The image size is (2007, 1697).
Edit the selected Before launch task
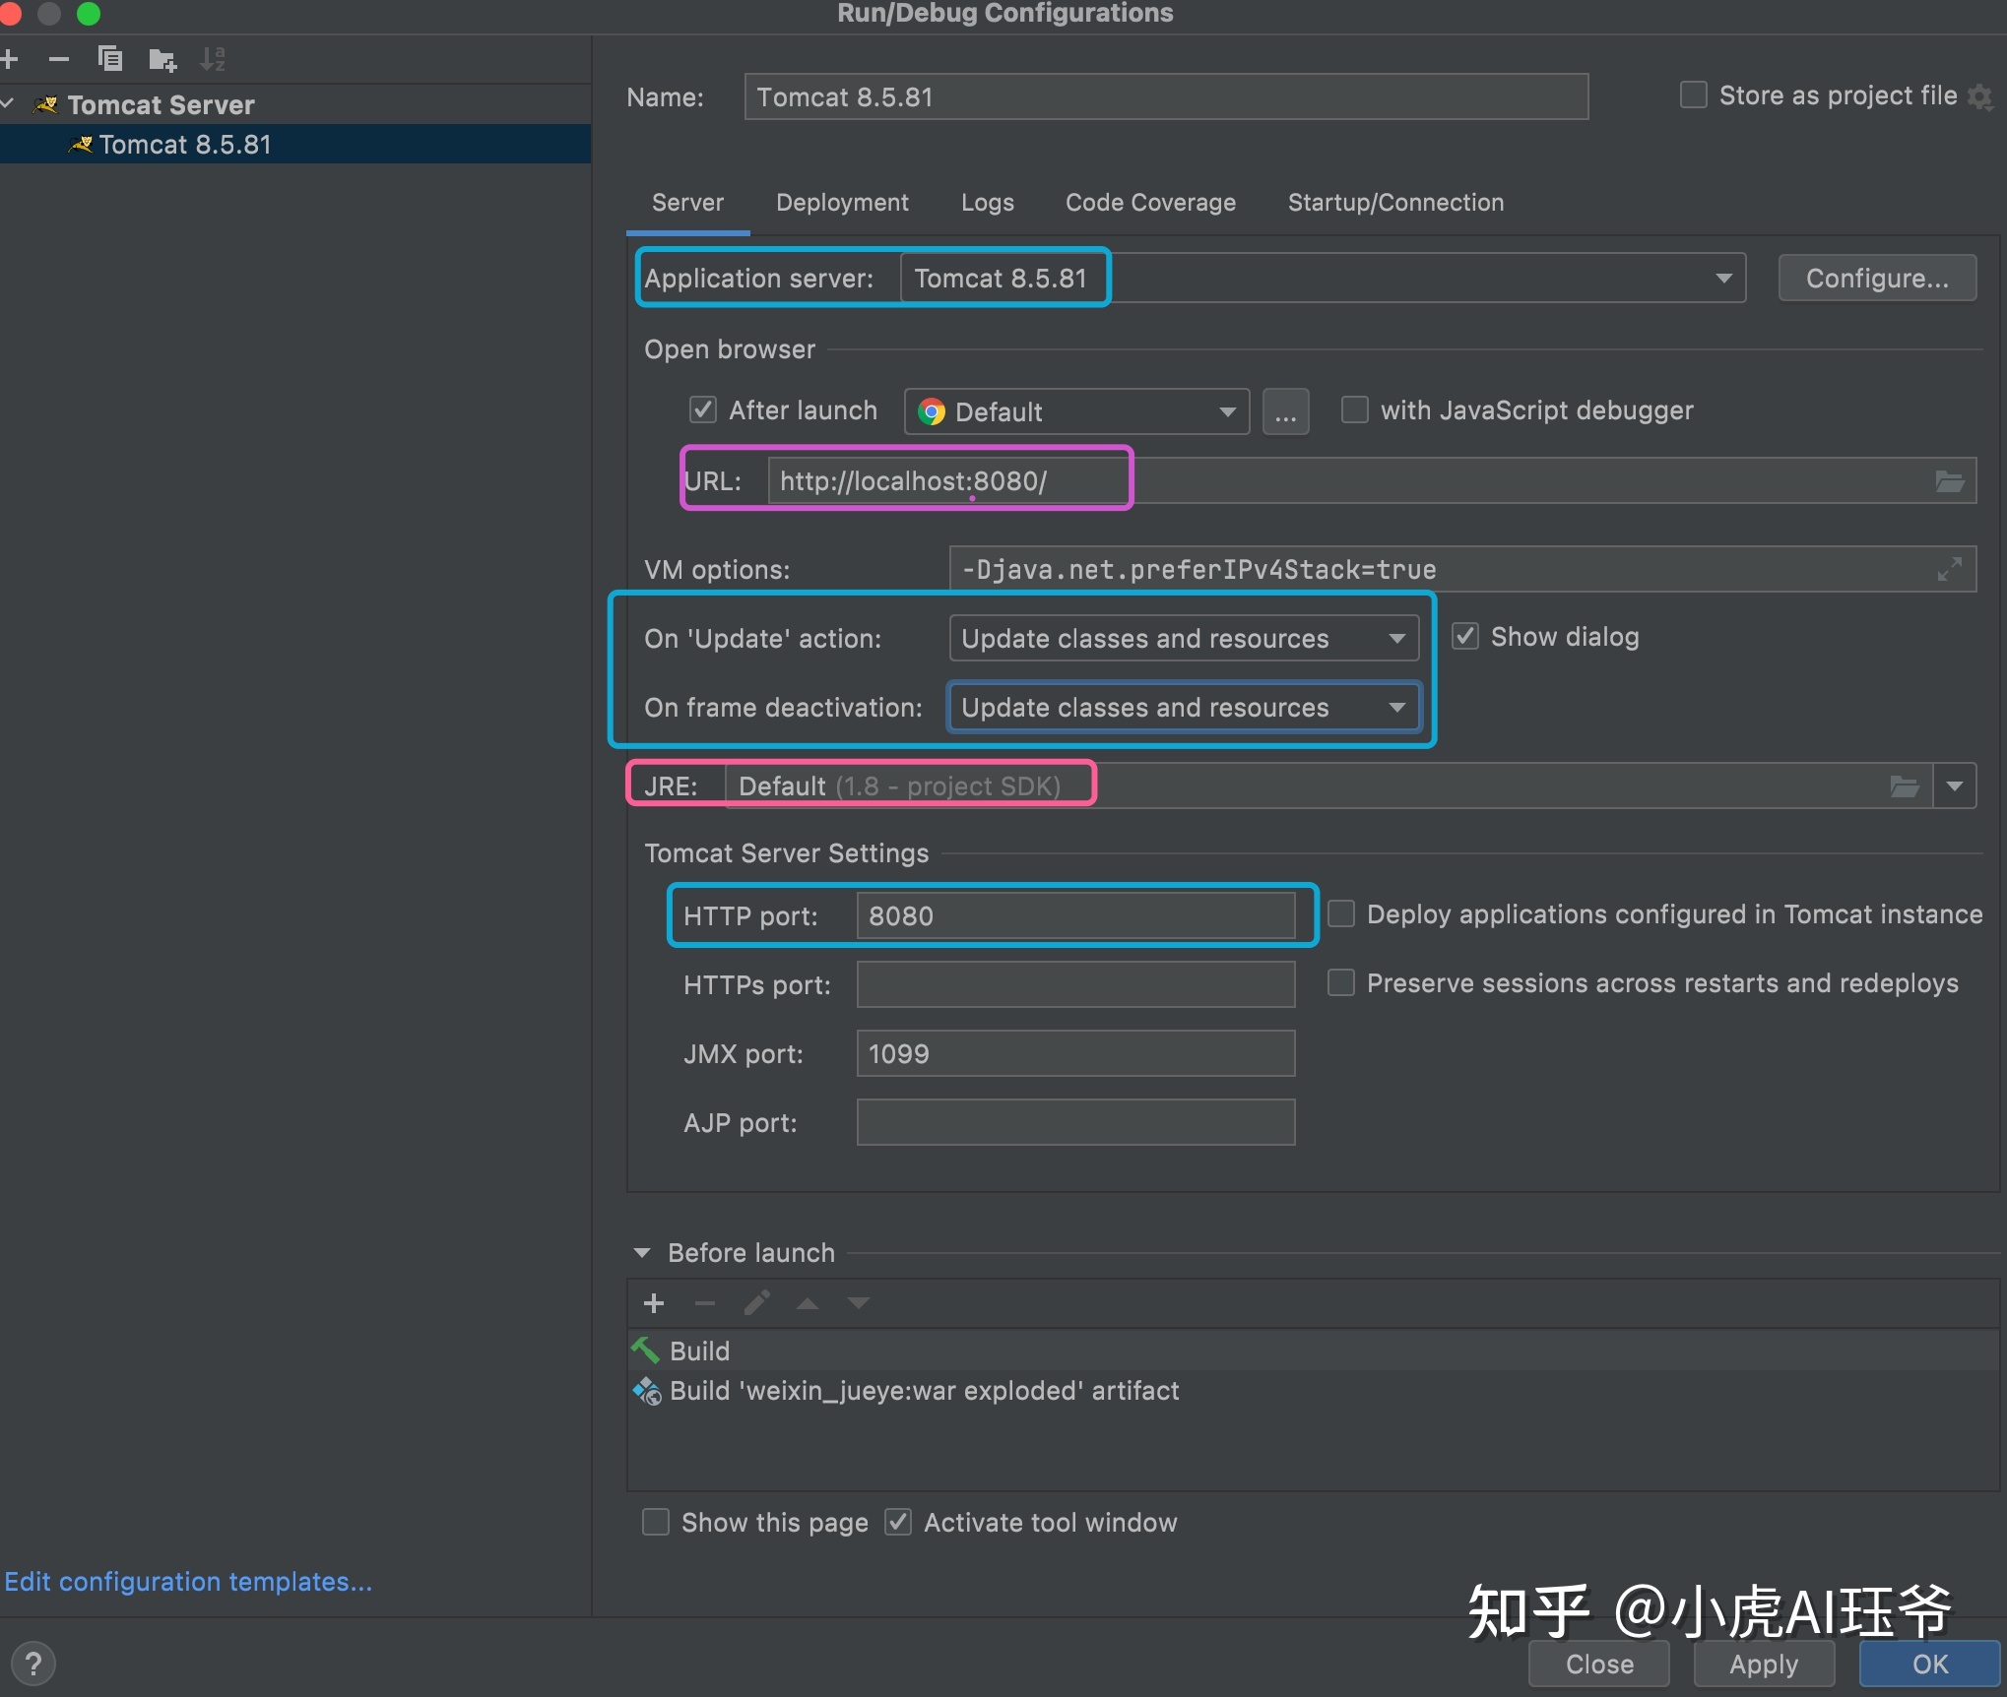[756, 1303]
